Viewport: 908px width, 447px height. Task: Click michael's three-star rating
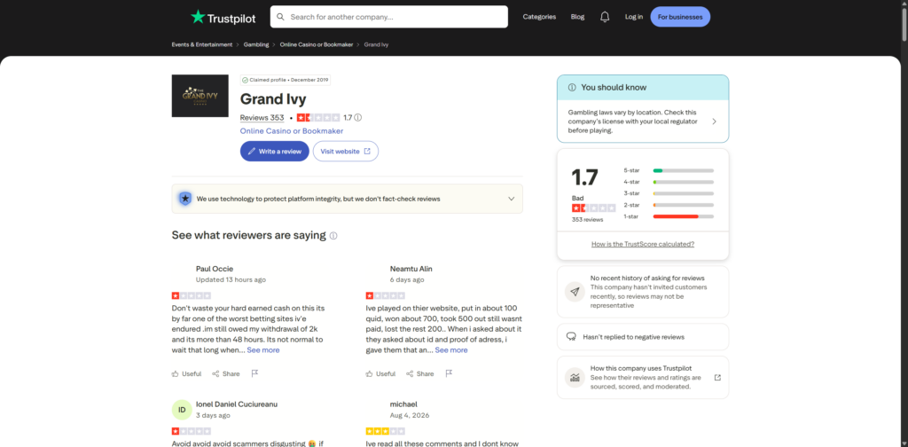(385, 431)
